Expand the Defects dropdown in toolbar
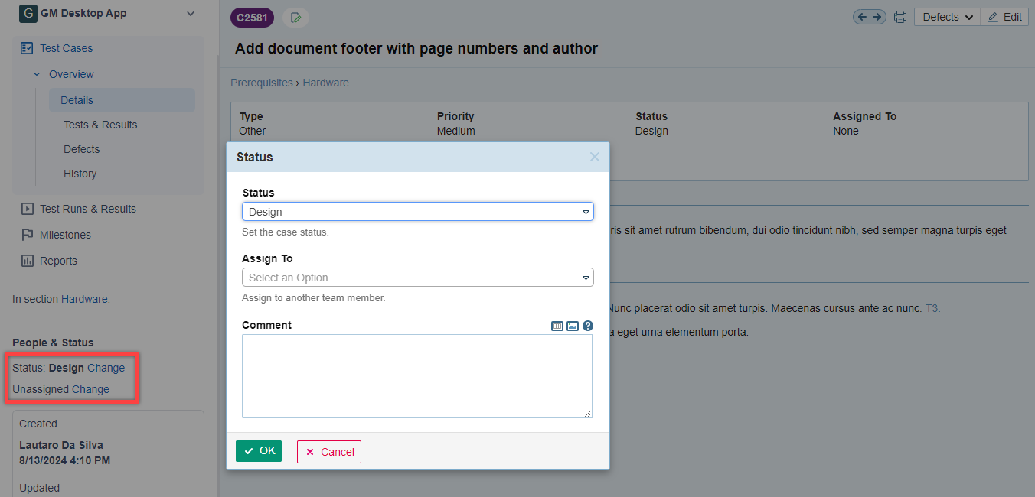This screenshot has width=1035, height=497. click(947, 17)
